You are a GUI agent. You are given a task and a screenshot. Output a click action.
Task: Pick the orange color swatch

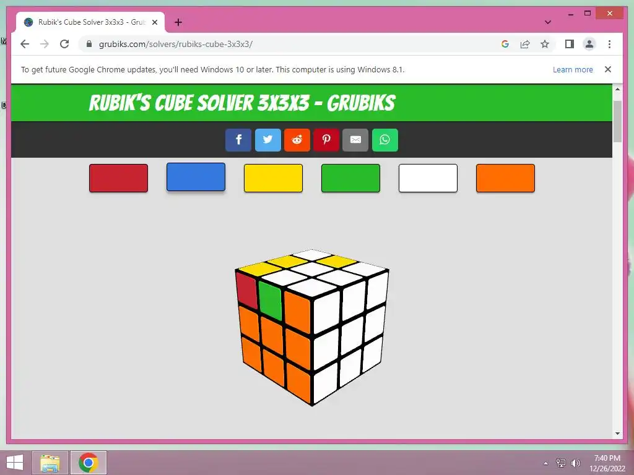pyautogui.click(x=505, y=178)
